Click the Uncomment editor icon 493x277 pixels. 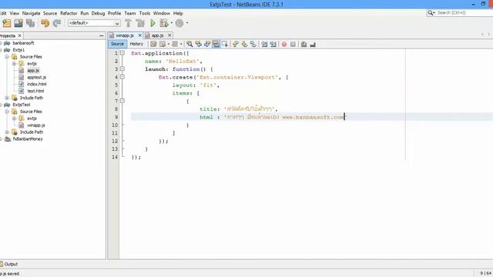click(313, 45)
